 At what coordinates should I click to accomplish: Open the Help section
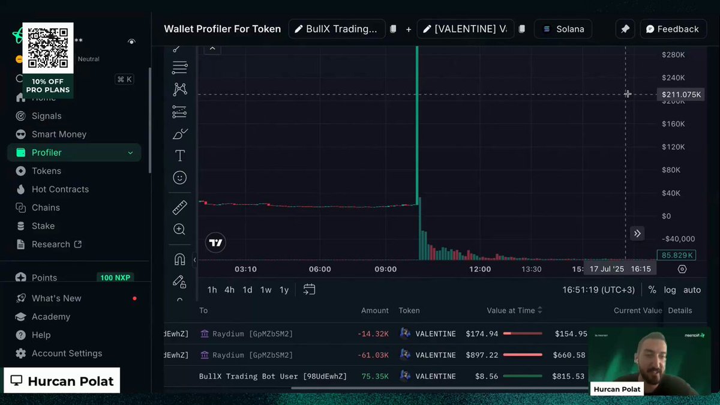click(41, 335)
